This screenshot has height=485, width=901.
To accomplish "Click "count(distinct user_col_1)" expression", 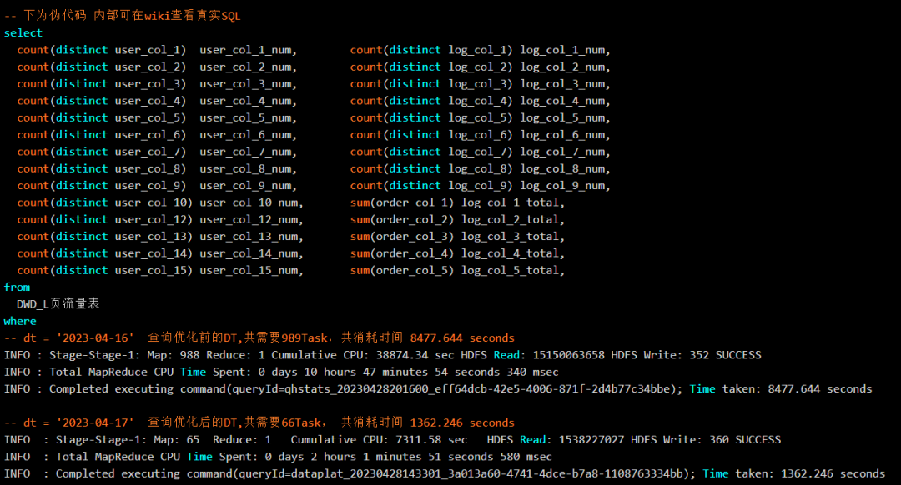I will pos(102,50).
